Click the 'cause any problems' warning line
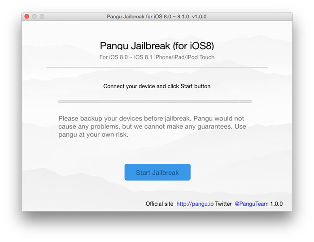The width and height of the screenshot is (314, 242). click(152, 126)
